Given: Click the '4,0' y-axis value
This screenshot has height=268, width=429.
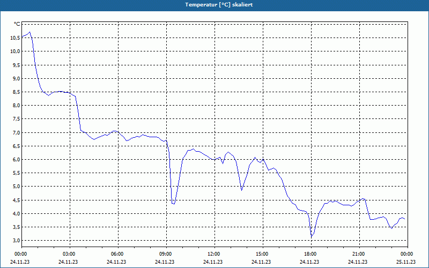Looking at the screenshot, I should 16,213.
